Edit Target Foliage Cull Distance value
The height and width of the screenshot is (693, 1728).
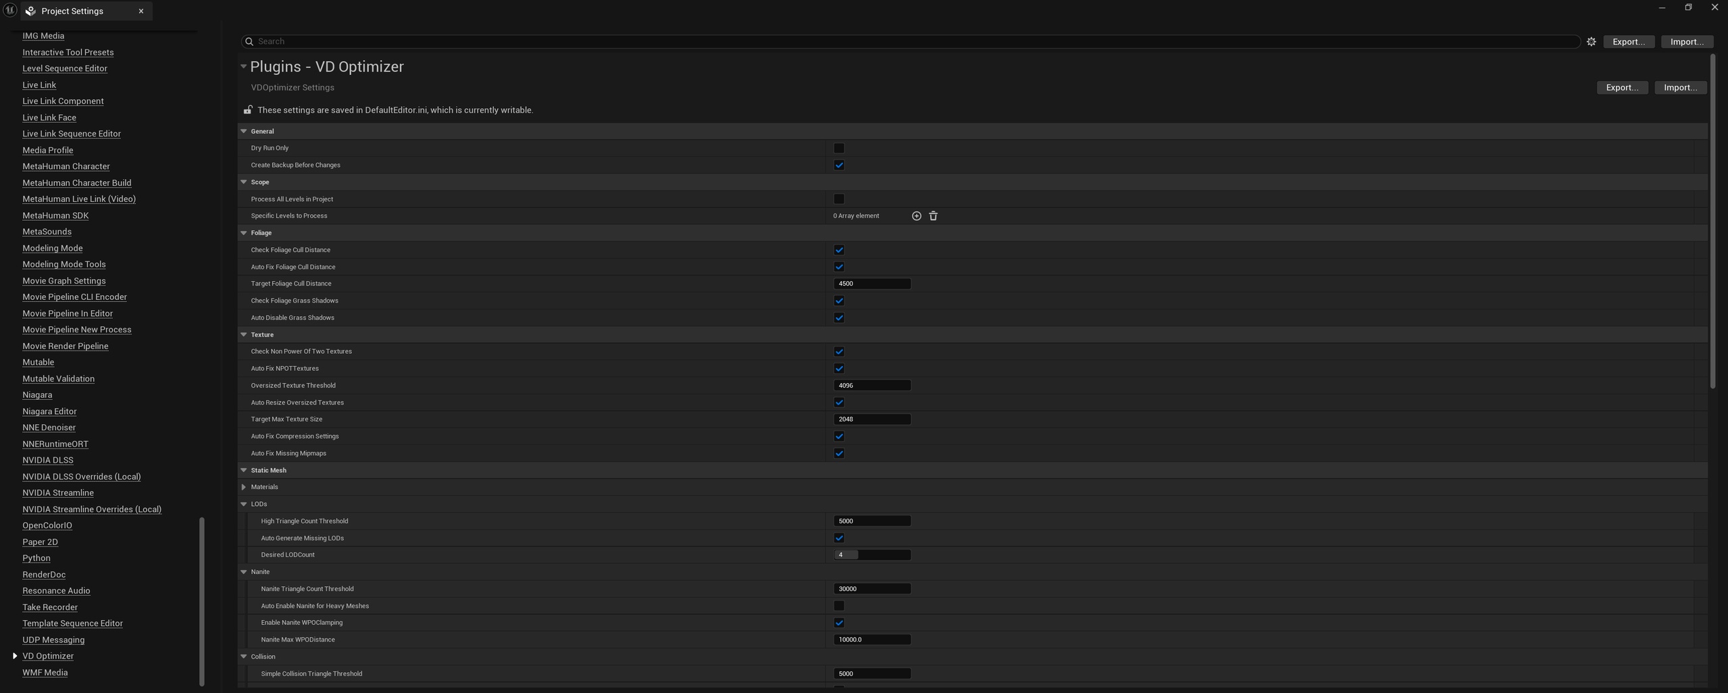pos(871,284)
